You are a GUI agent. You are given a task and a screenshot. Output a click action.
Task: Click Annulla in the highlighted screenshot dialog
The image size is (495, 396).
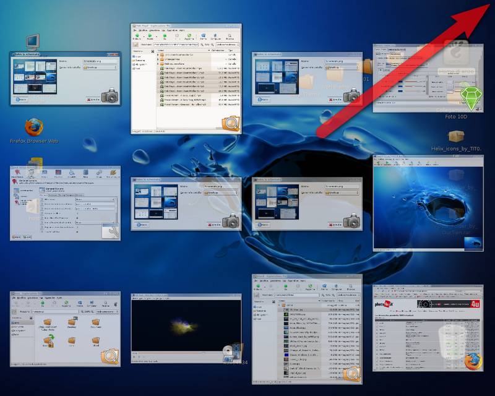point(93,100)
